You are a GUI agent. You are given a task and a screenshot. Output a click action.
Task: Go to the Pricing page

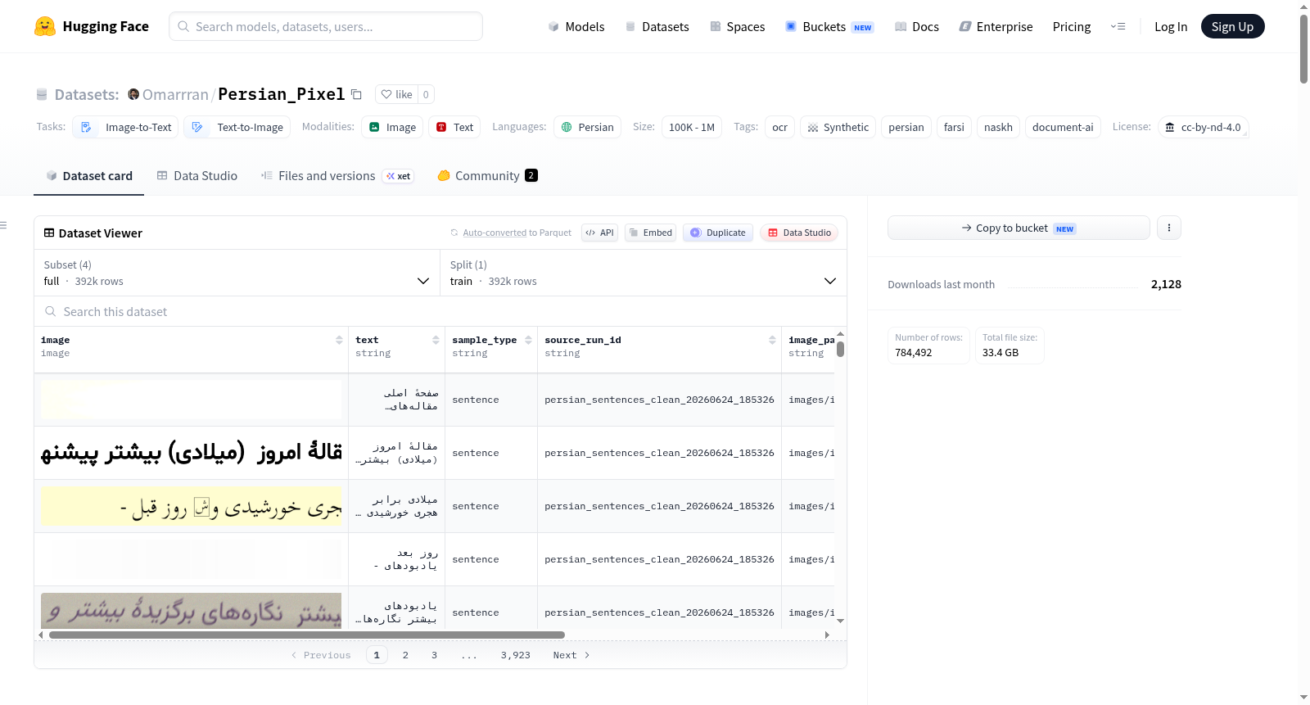(x=1071, y=26)
